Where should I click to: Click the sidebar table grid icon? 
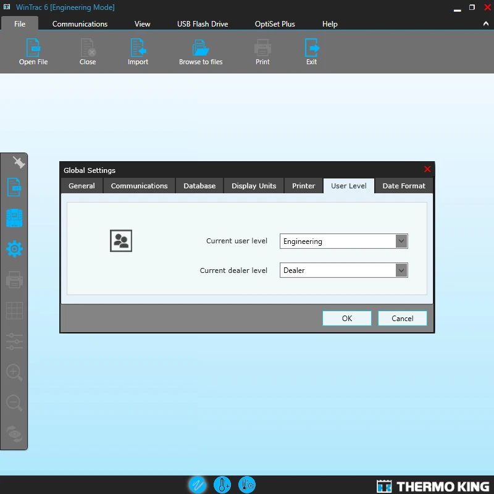[x=14, y=311]
